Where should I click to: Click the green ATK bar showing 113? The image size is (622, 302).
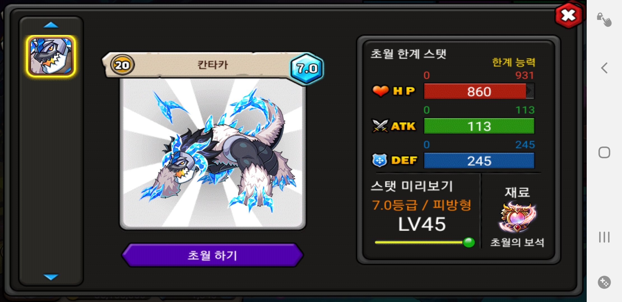coord(479,126)
